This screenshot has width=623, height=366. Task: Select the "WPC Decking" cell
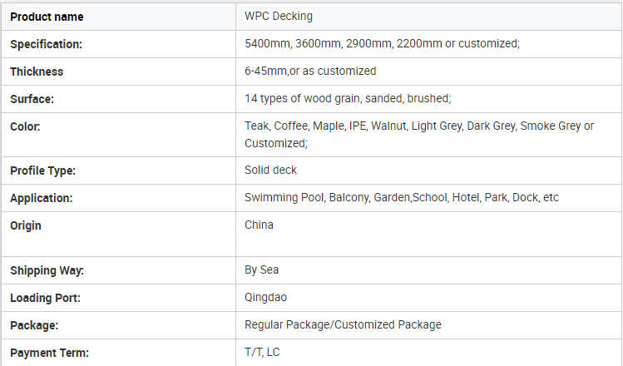coord(279,17)
